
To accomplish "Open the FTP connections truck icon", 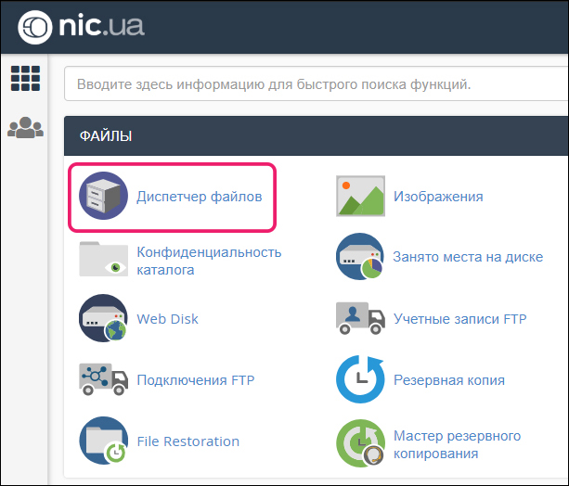I will coord(103,379).
